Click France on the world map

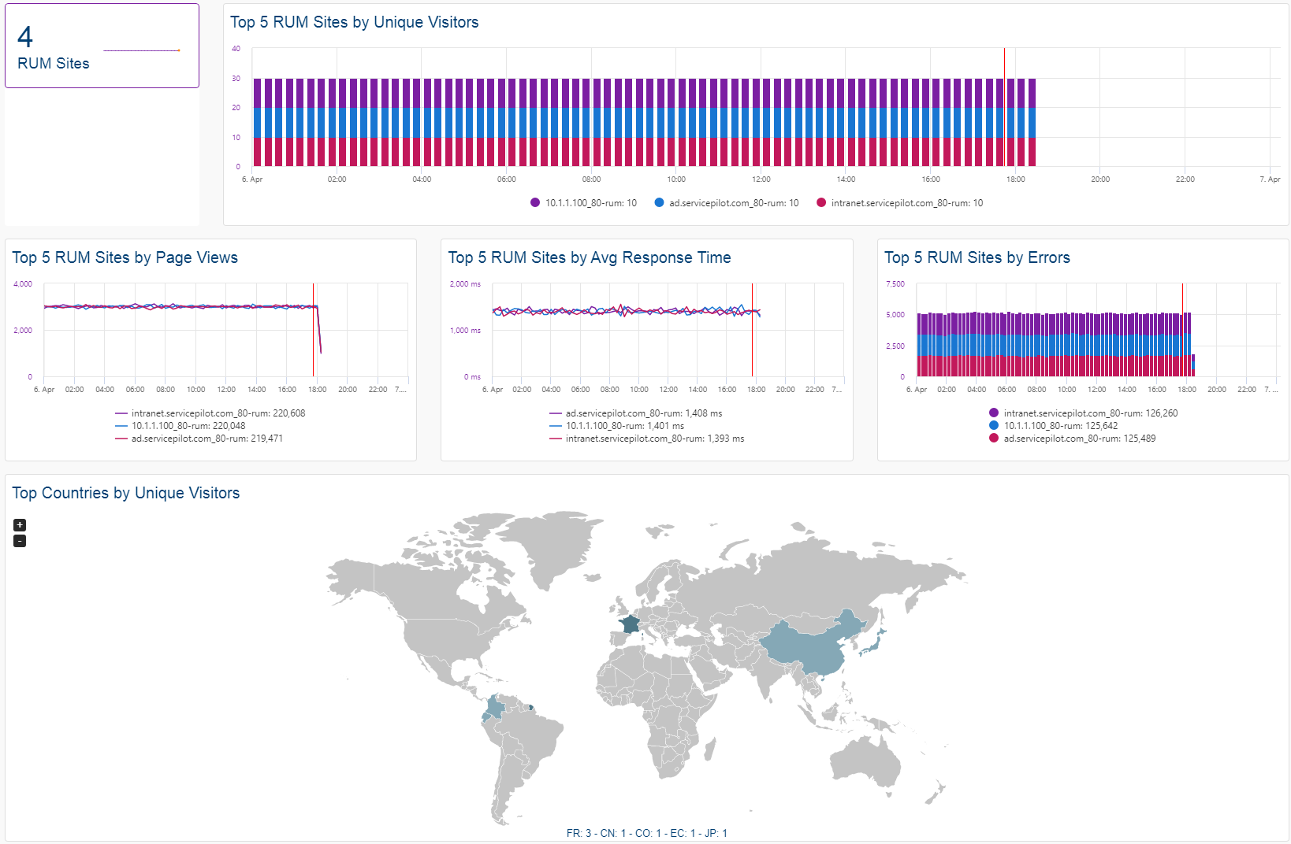630,625
